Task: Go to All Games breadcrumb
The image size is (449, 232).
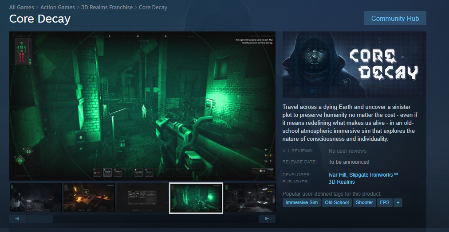Action: (21, 7)
